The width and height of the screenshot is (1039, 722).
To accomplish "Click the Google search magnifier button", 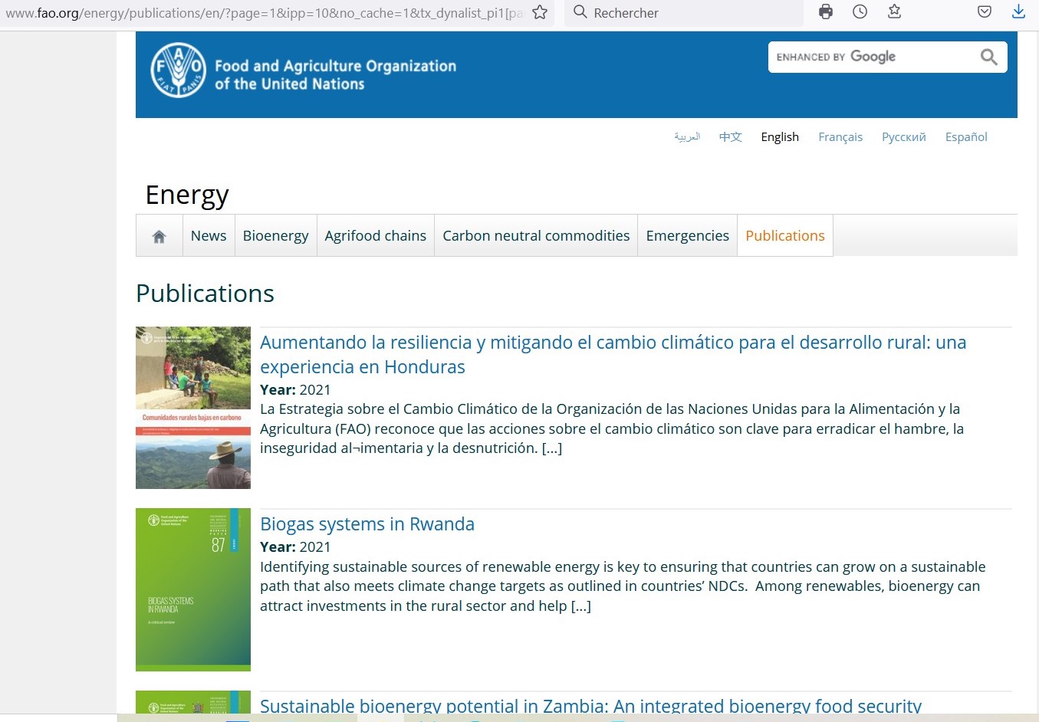I will [988, 57].
